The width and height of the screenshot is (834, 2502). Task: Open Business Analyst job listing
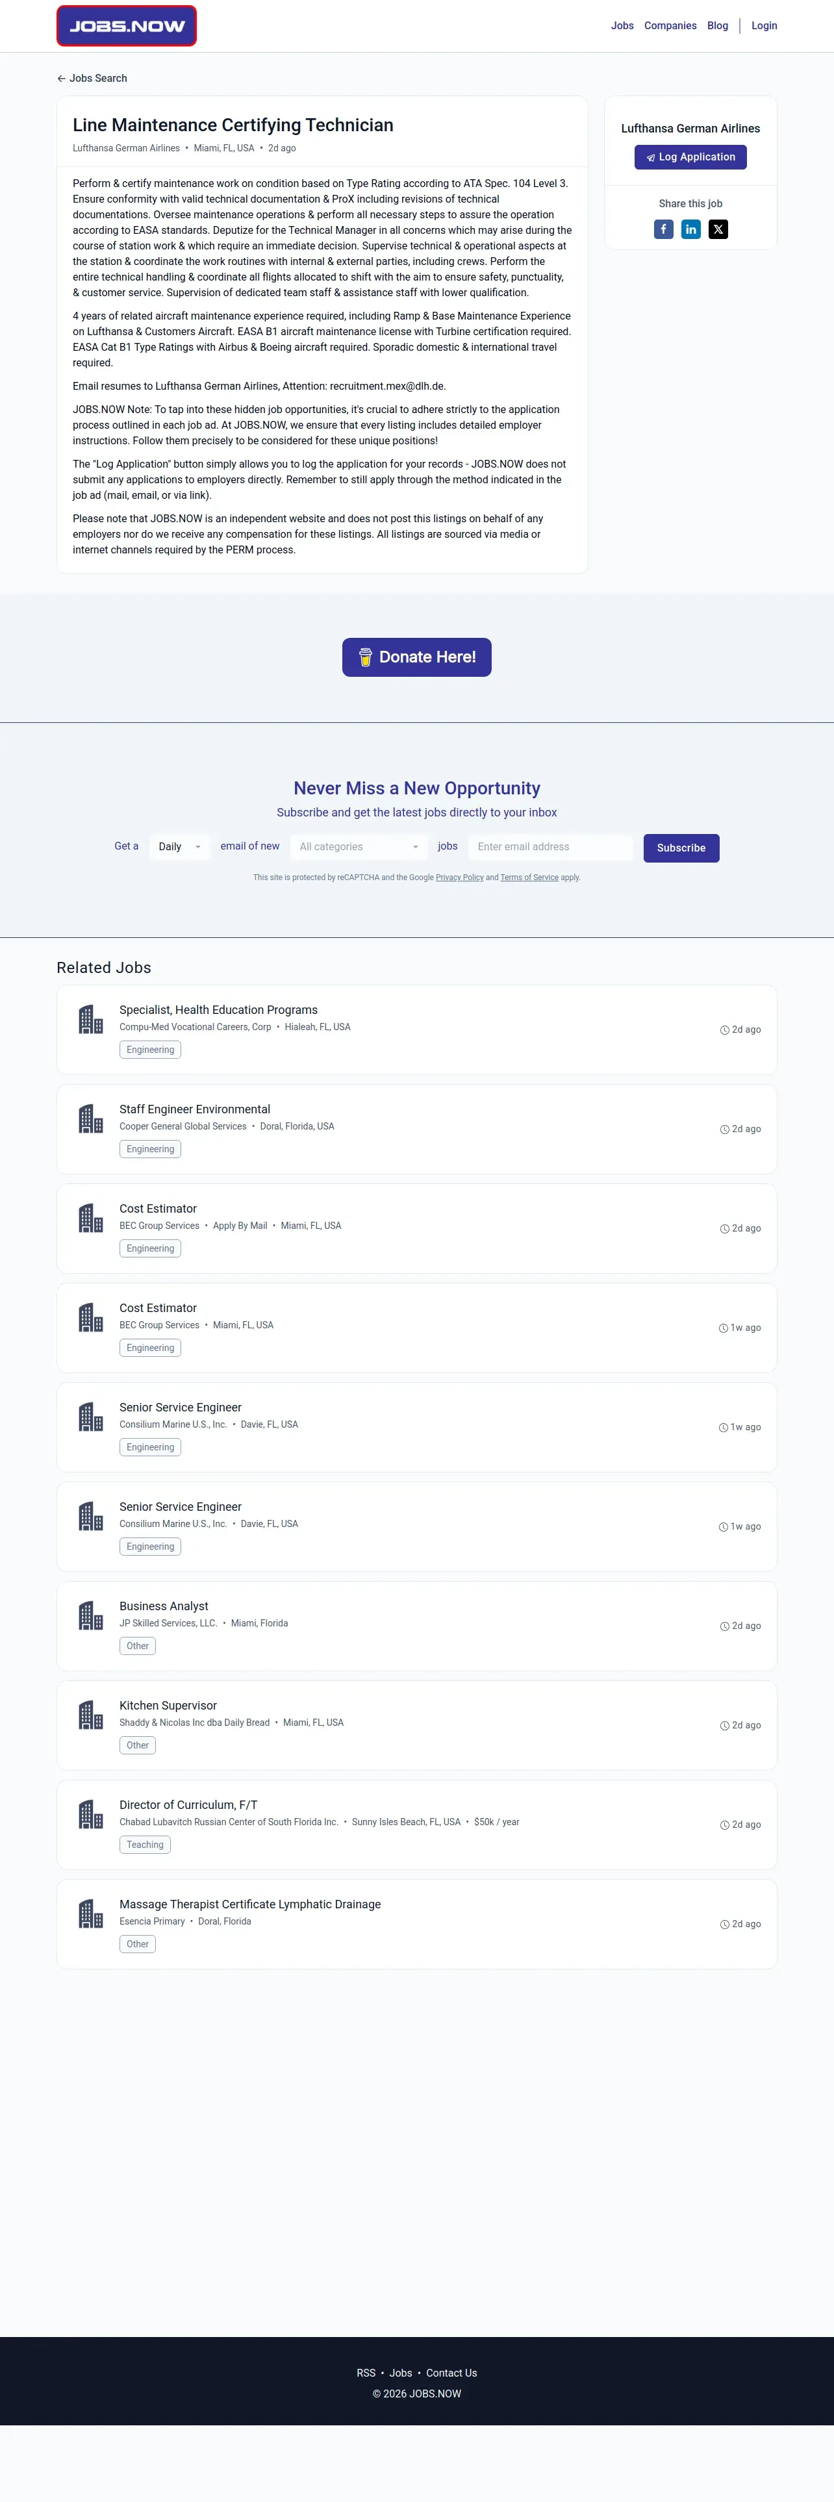(163, 1606)
